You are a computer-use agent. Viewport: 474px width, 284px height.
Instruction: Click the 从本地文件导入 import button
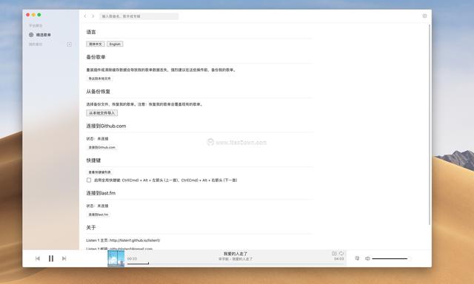pos(102,113)
